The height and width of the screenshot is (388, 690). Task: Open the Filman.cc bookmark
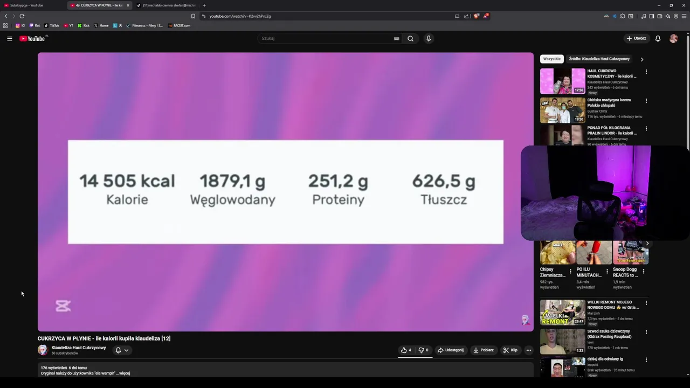(x=144, y=25)
